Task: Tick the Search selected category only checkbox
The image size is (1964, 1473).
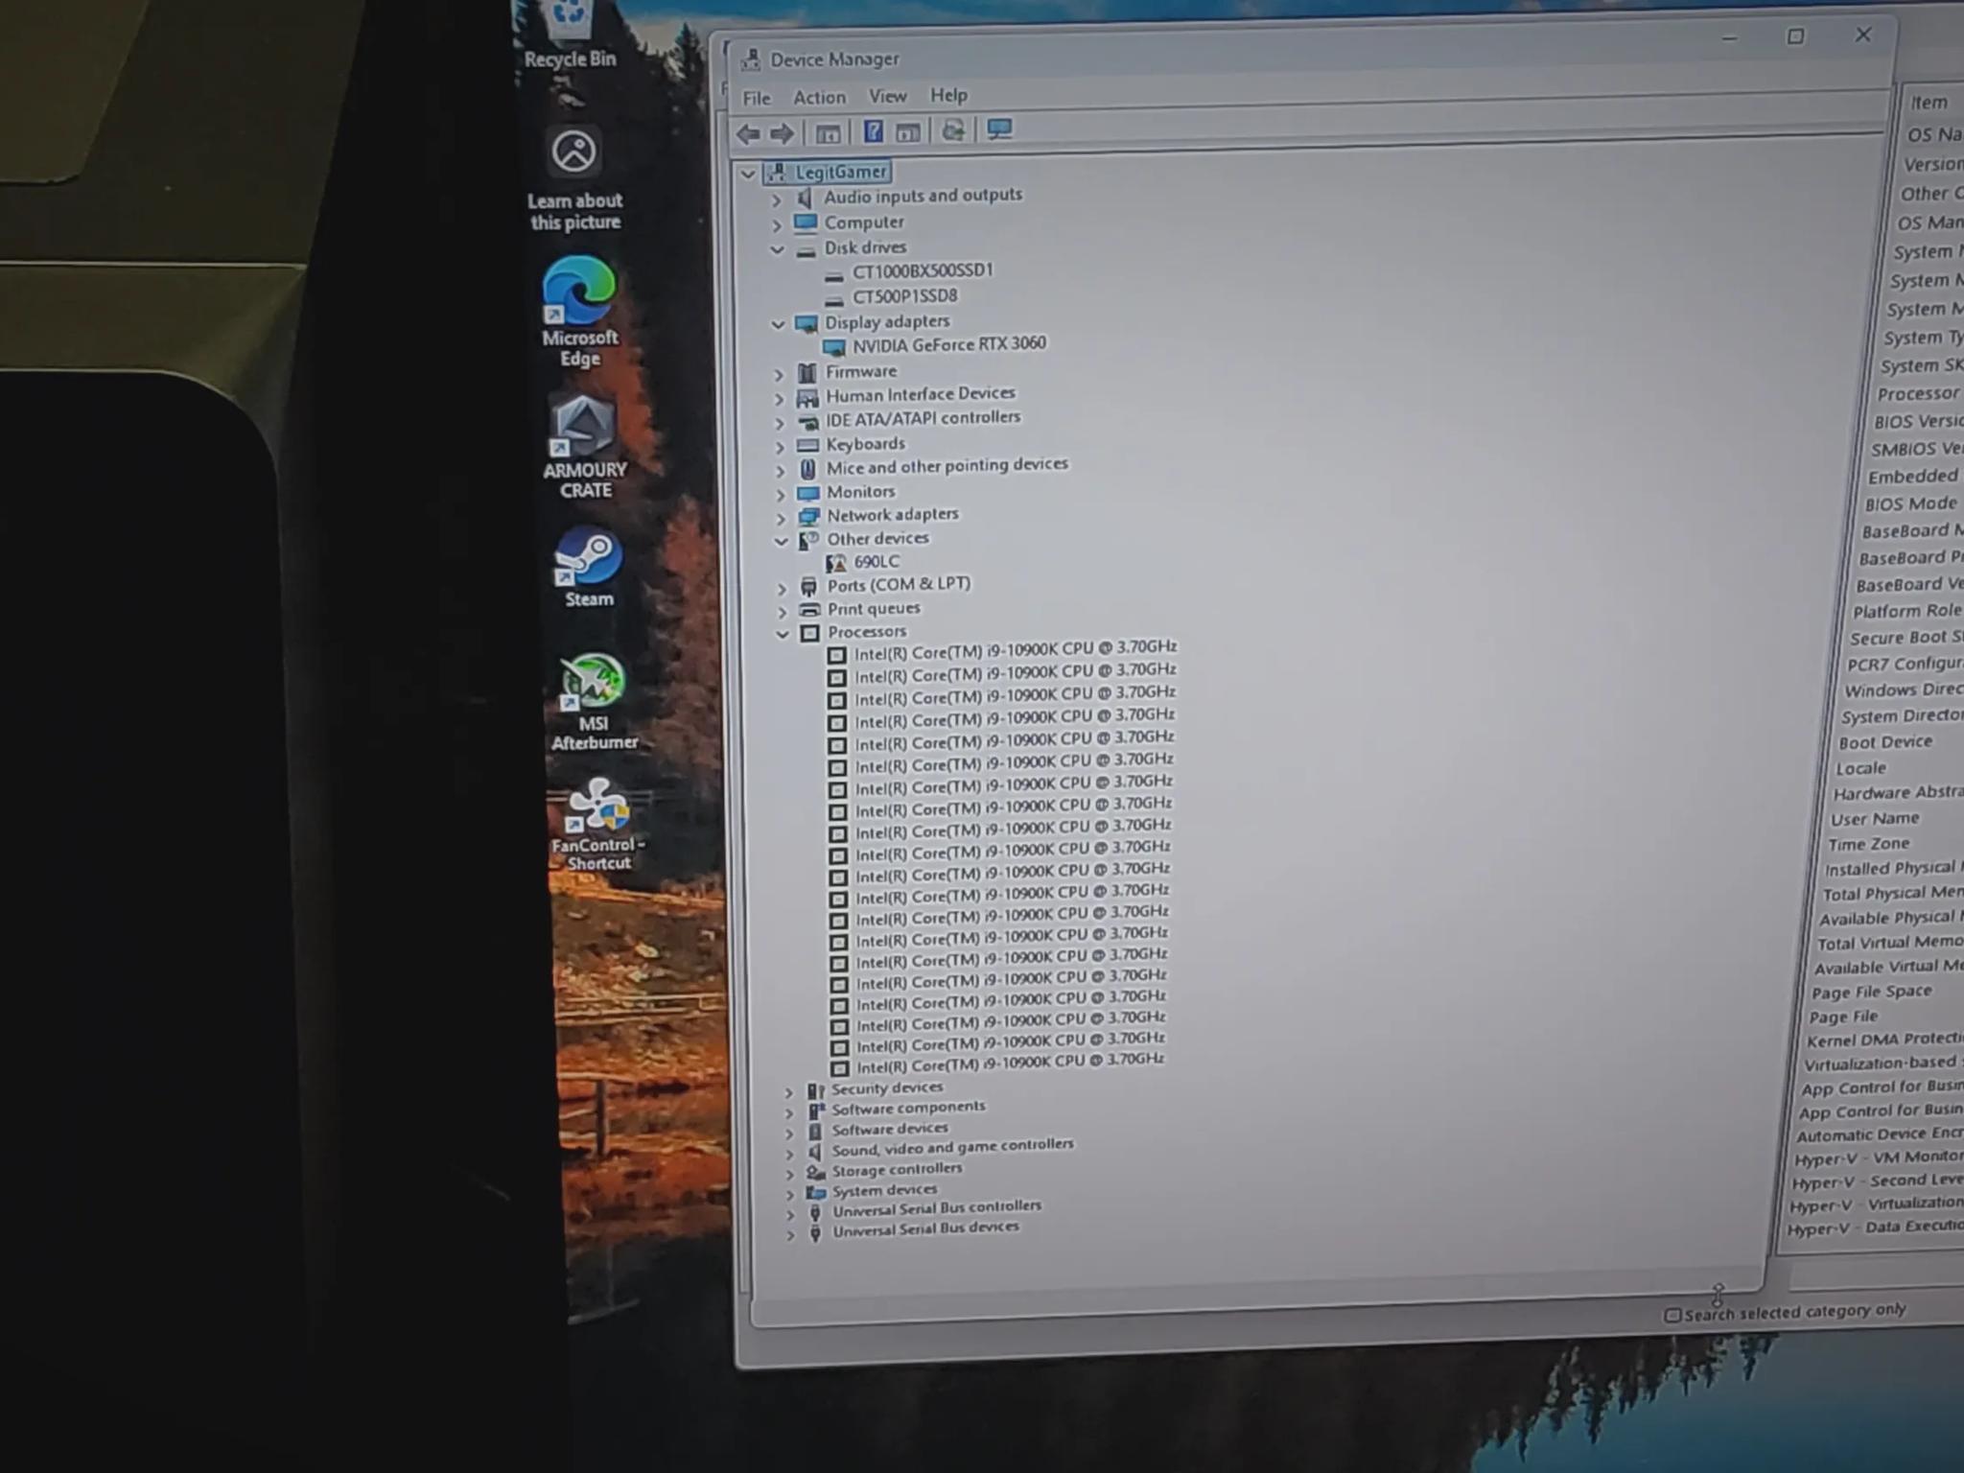Action: (1672, 1315)
